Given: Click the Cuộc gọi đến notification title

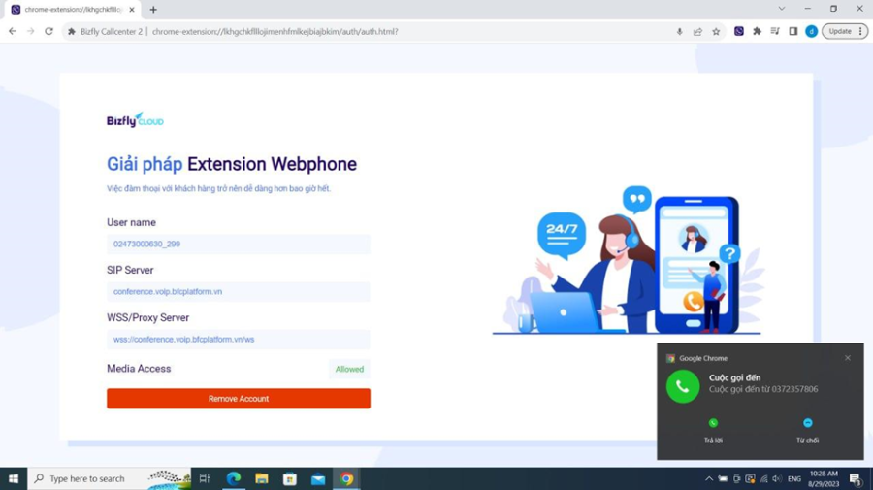Looking at the screenshot, I should tap(735, 377).
